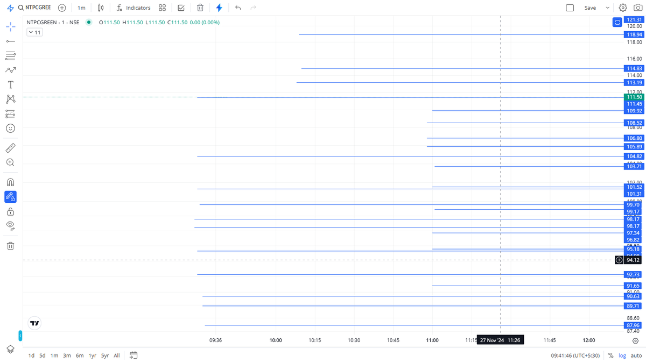Click the 87.96 price label
This screenshot has height=363, width=646.
tap(633, 325)
